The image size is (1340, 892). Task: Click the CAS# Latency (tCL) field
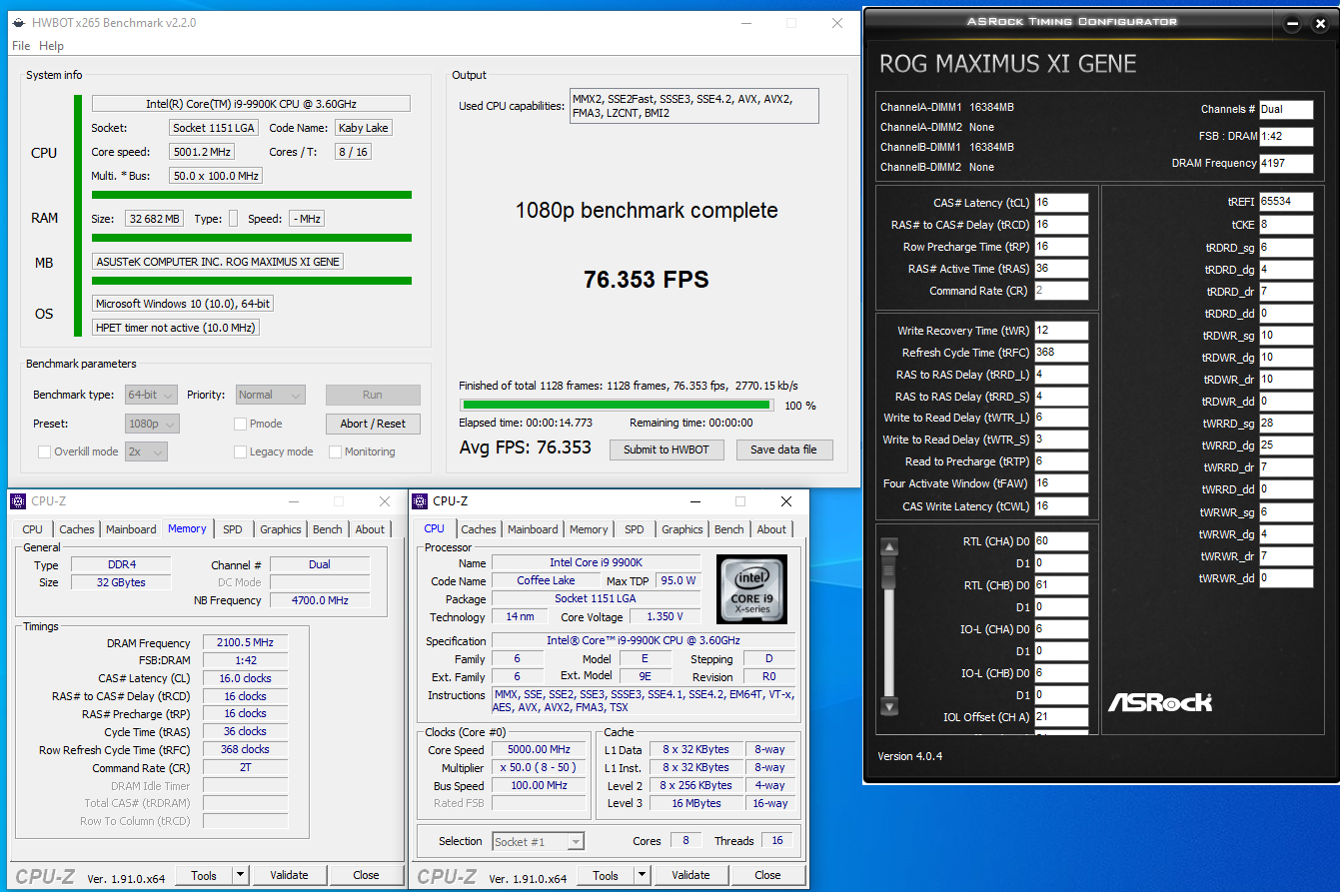(x=1061, y=203)
